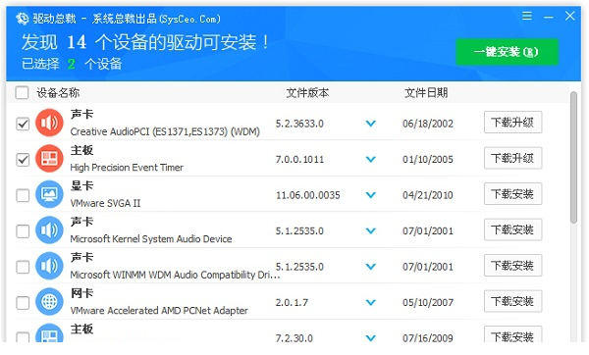
Task: Toggle the select-all checkbox beside 设备名称
Action: pos(23,92)
